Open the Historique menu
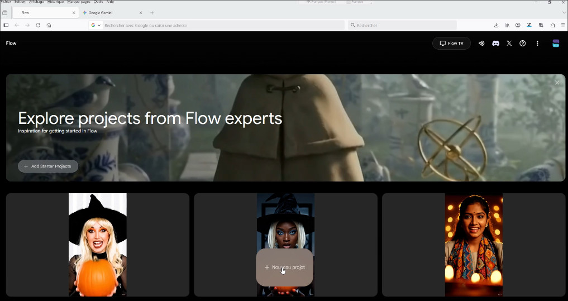This screenshot has height=301, width=568. 55,2
